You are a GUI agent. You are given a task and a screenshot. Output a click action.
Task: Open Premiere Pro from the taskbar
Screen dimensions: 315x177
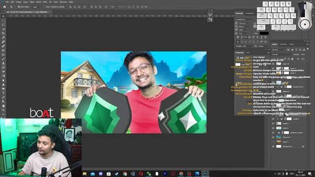click(x=165, y=174)
